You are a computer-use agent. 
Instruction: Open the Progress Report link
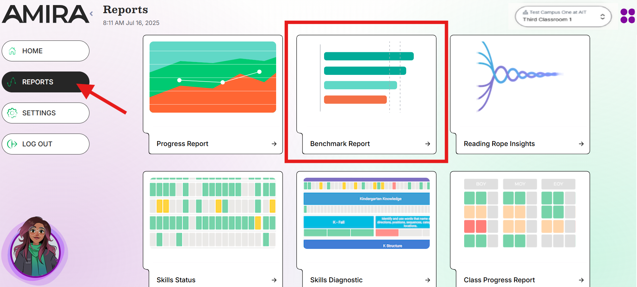click(x=182, y=144)
